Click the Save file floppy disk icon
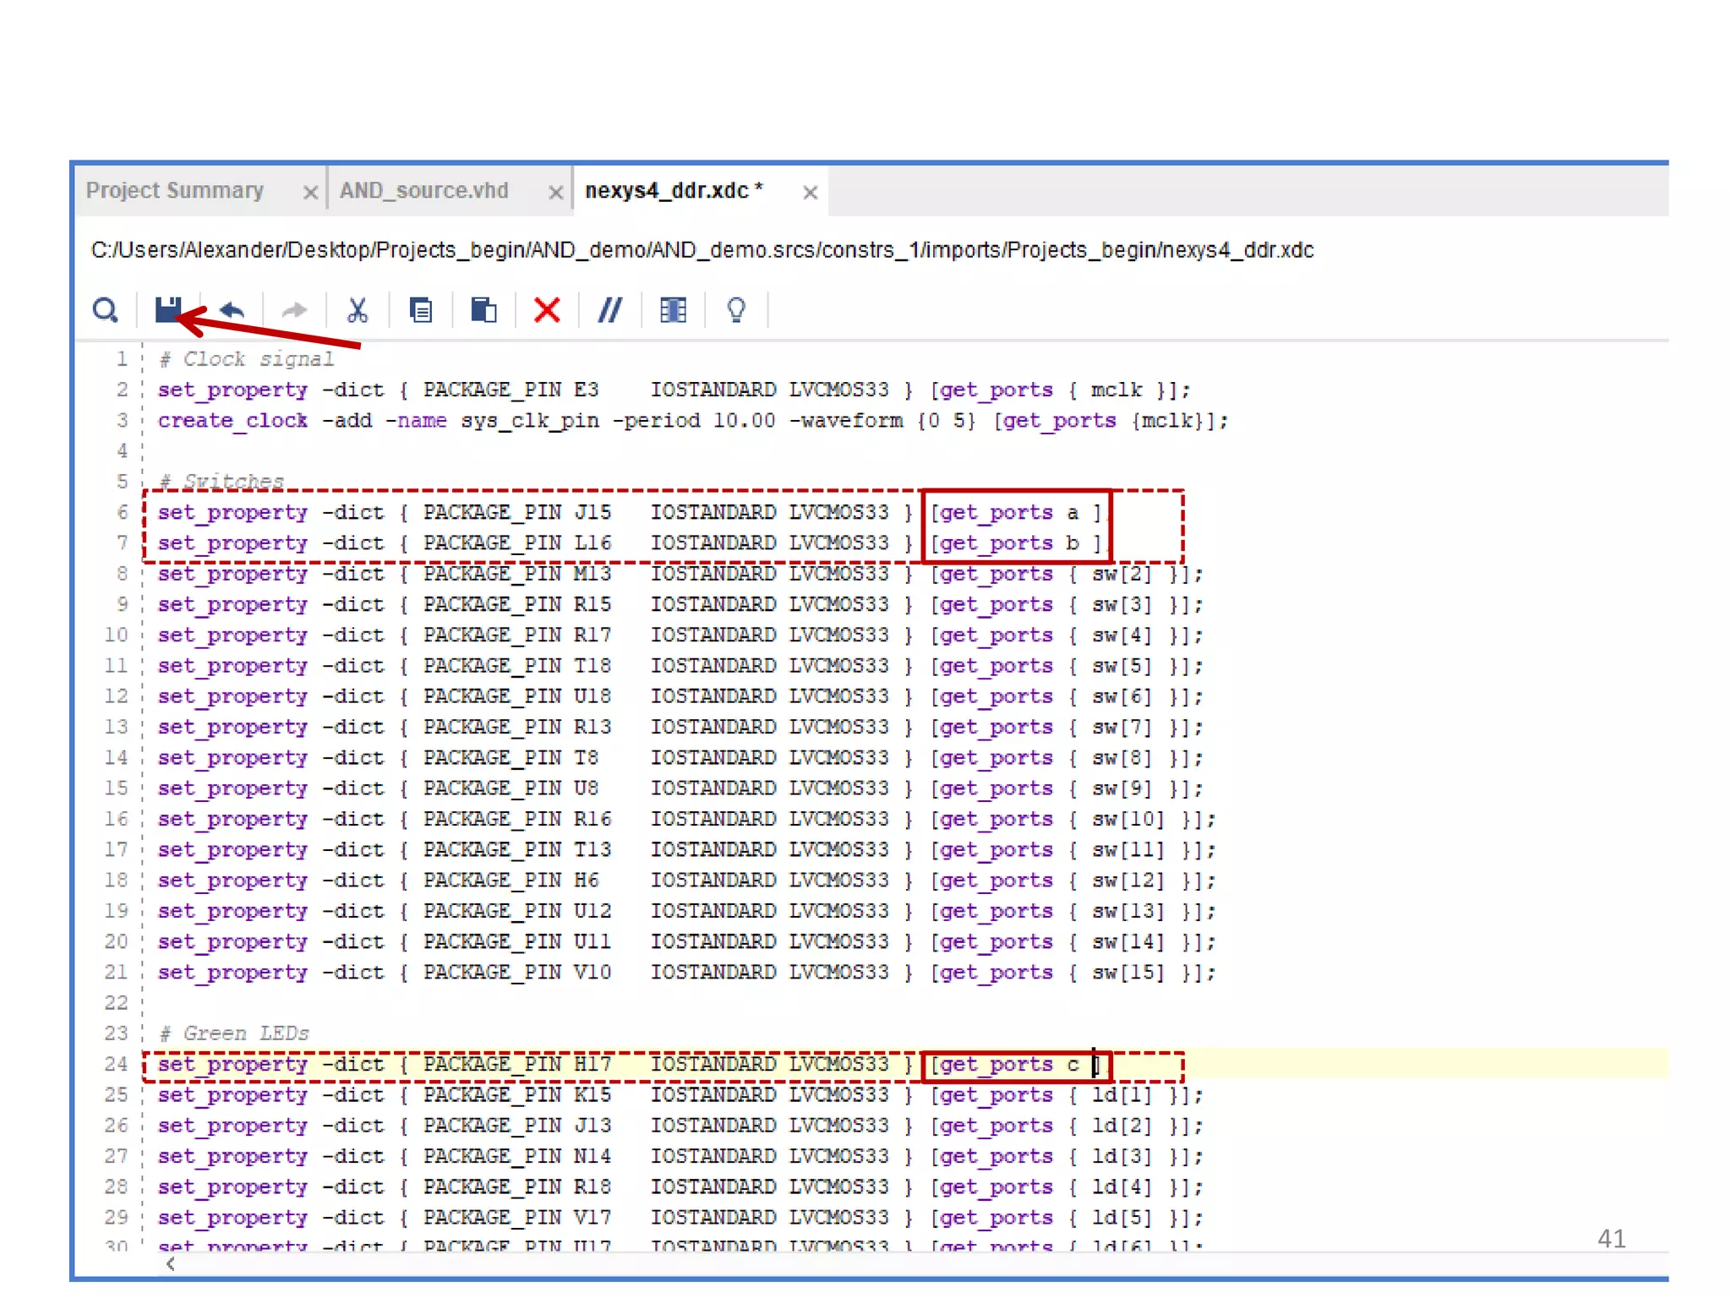Screen dimensions: 1731x1298 168,310
